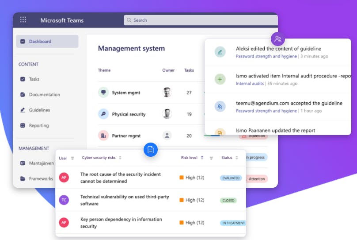Click the EVALUATED status badge

coord(231,178)
